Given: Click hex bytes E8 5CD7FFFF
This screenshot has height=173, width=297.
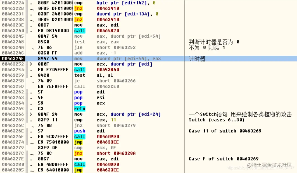Looking at the screenshot, I should (53, 137).
